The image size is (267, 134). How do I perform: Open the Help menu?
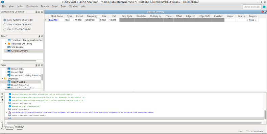[x=83, y=6]
